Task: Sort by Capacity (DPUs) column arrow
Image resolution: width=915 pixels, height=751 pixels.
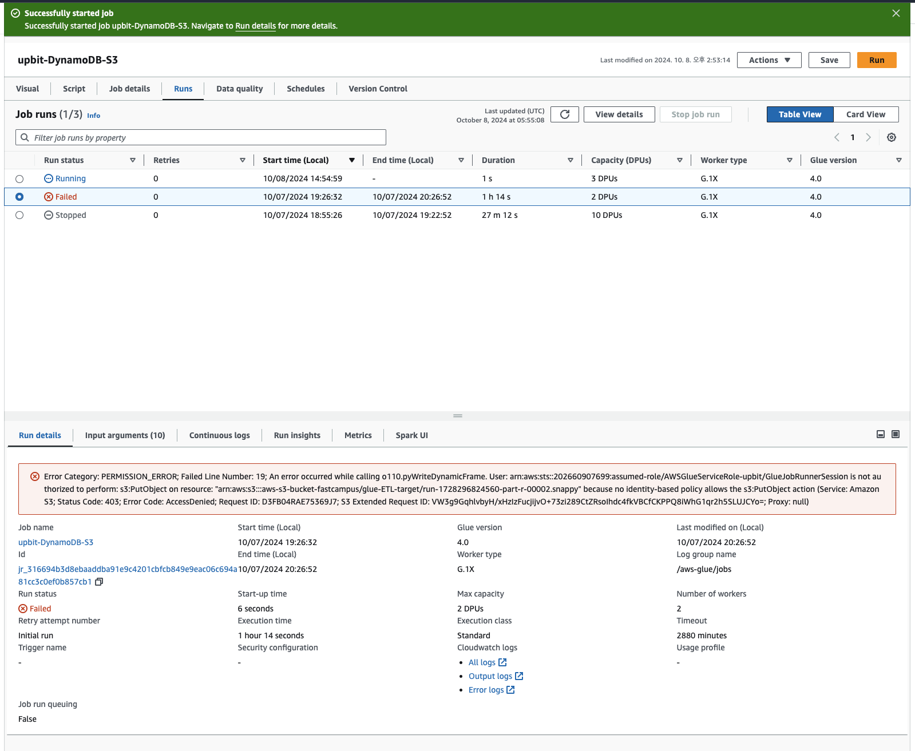Action: [x=680, y=160]
